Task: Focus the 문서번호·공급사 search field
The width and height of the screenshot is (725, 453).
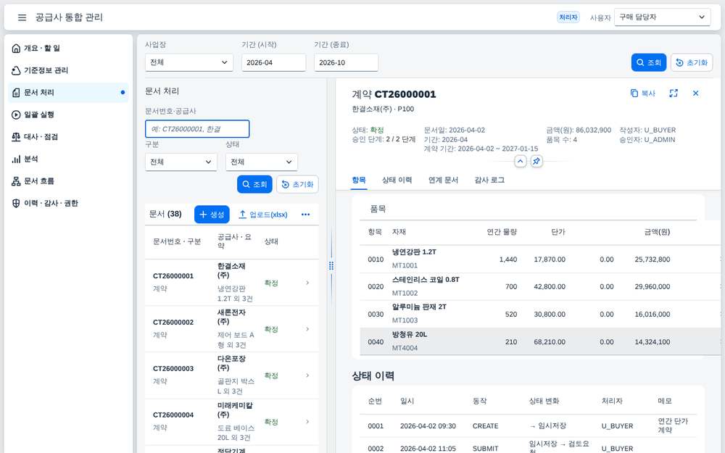Action: [197, 129]
